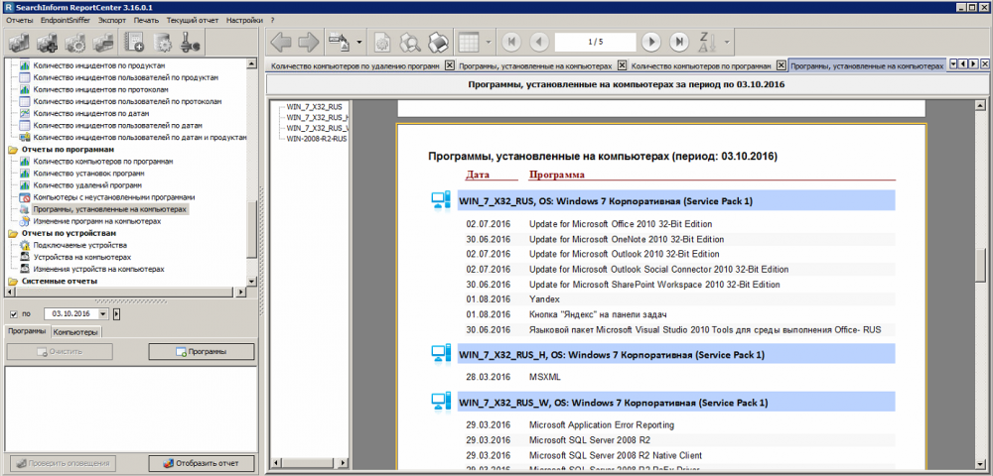Image resolution: width=993 pixels, height=476 pixels.
Task: Select Устройства на компьютерах report
Action: [82, 257]
